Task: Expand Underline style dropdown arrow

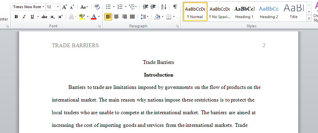Action: pos(38,17)
